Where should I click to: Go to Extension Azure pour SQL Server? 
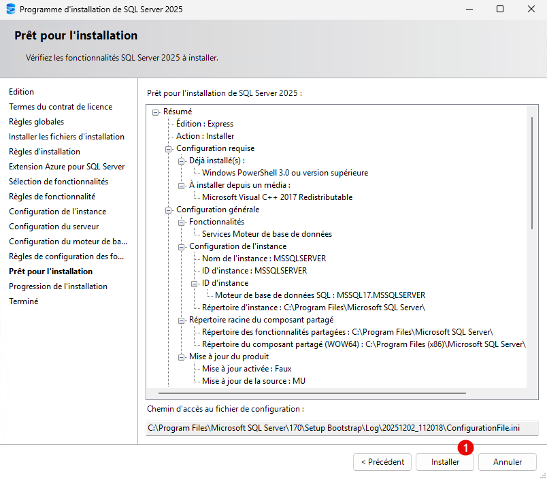67,167
